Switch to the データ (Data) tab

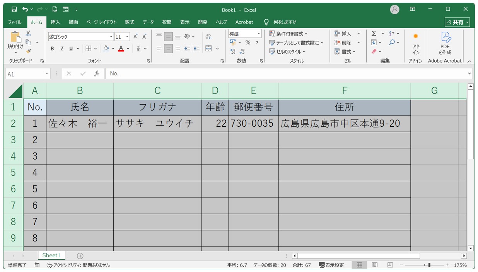coord(148,22)
